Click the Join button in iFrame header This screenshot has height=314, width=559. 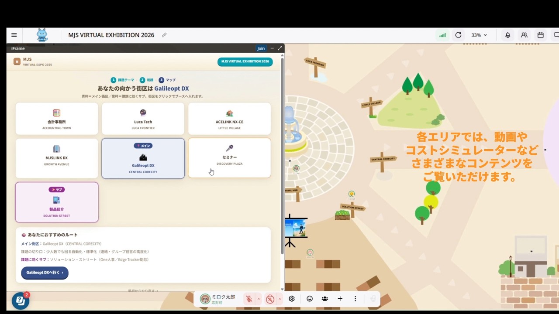(x=261, y=48)
